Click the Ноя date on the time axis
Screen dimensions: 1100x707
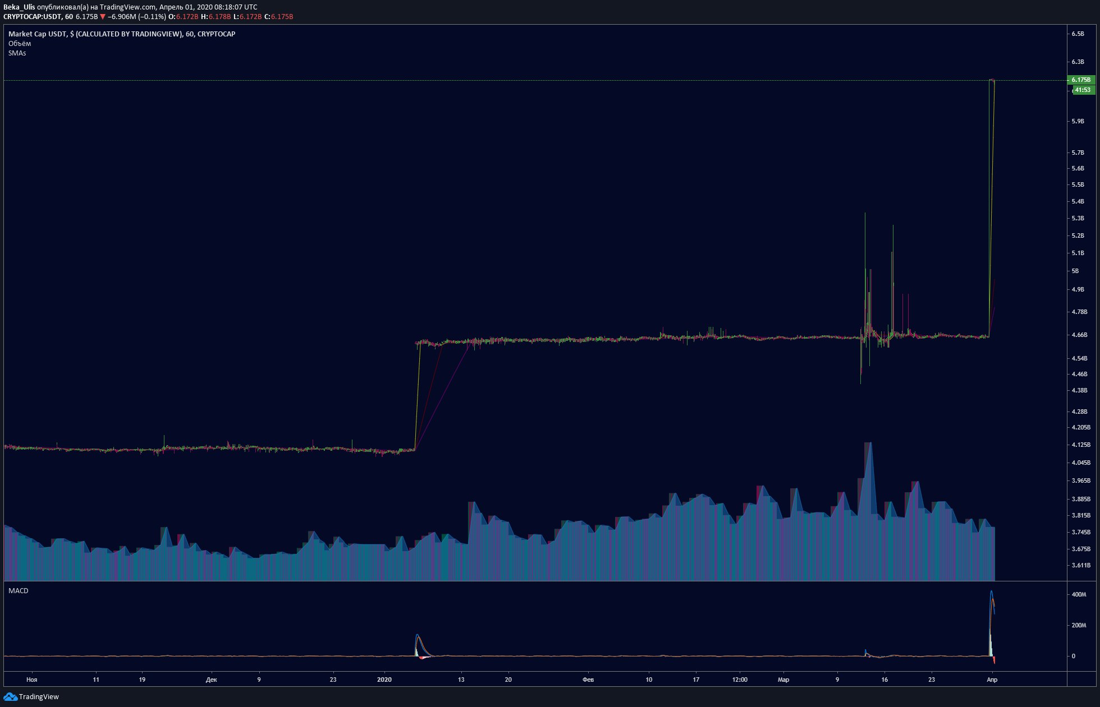click(32, 680)
